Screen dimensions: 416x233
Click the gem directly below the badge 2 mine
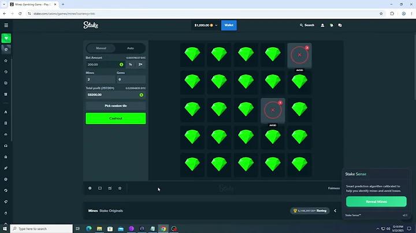pyautogui.click(x=299, y=82)
